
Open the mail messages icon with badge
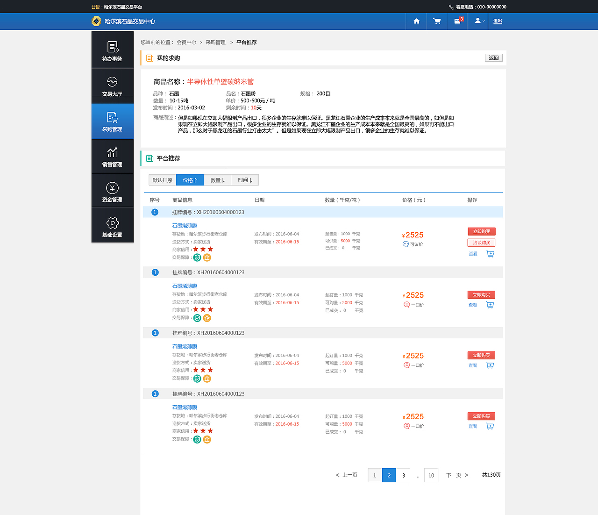point(458,21)
